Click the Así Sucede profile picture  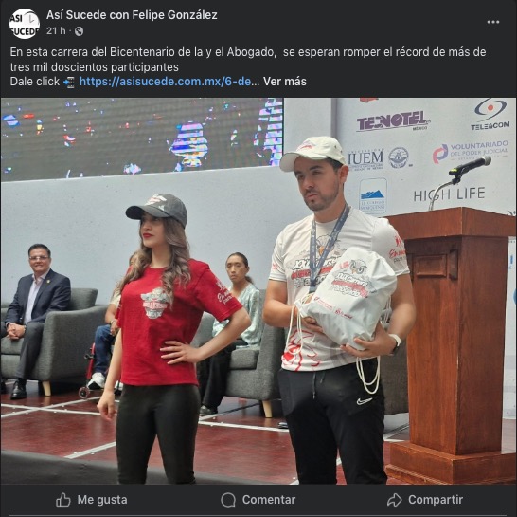[25, 24]
